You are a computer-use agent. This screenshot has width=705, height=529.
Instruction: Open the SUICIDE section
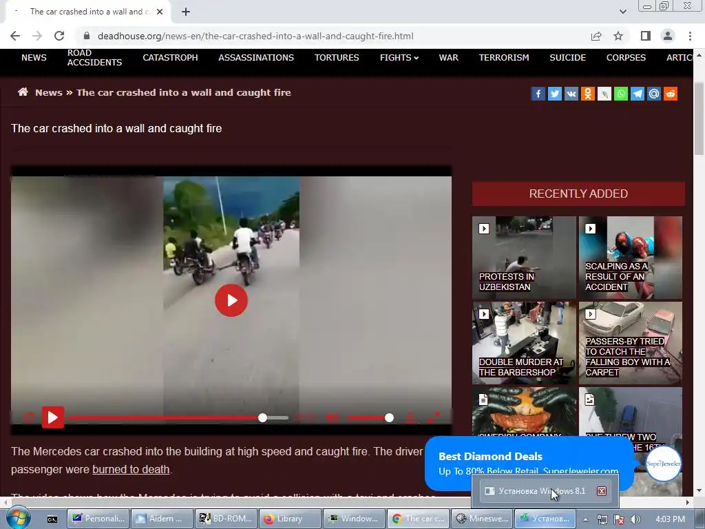tap(567, 58)
